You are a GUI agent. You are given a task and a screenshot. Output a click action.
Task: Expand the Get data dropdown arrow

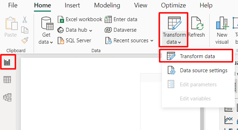pos(52,42)
